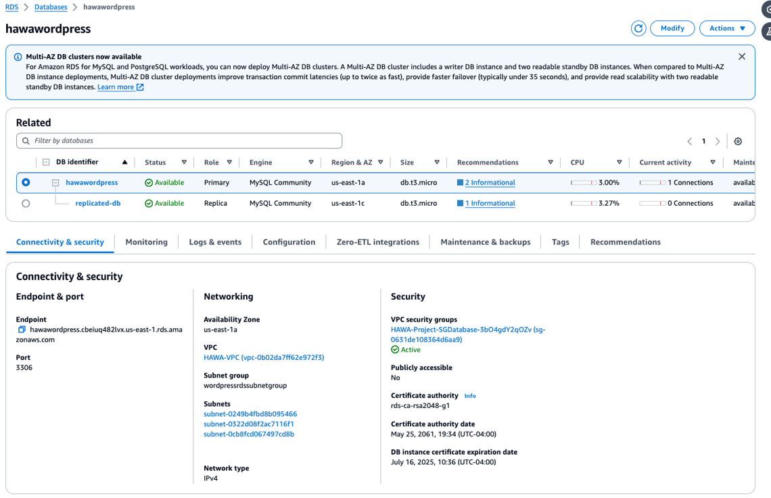This screenshot has height=498, width=771.
Task: Click the 1 Connections activity bar
Action: coord(653,183)
